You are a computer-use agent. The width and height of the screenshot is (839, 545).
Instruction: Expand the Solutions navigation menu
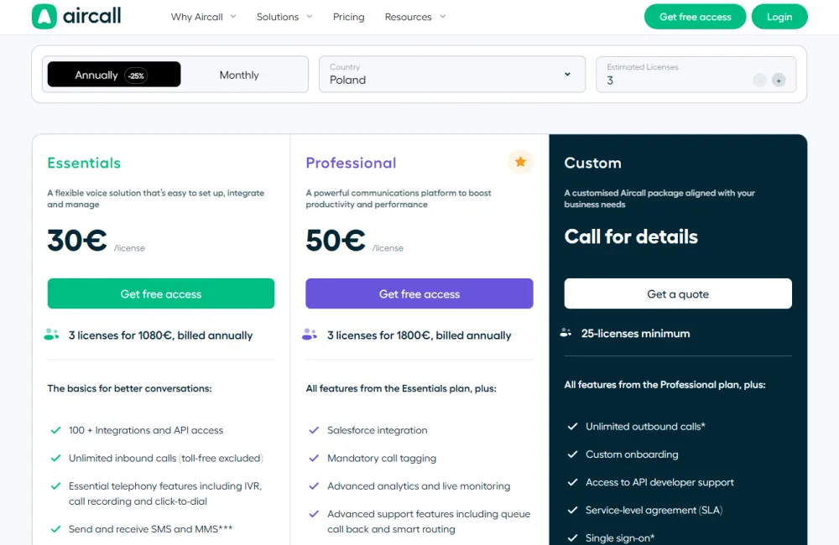coord(284,17)
